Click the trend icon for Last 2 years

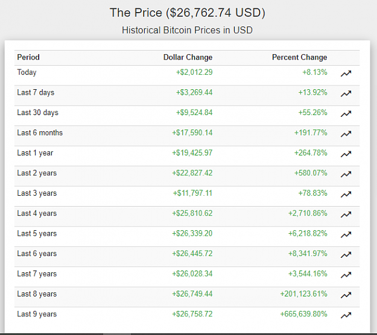point(346,174)
